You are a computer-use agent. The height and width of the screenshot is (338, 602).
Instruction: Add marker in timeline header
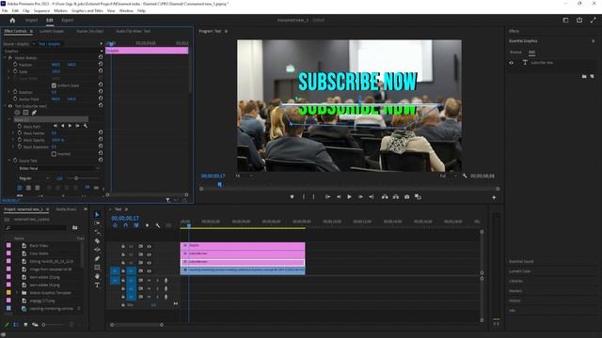coord(147,225)
